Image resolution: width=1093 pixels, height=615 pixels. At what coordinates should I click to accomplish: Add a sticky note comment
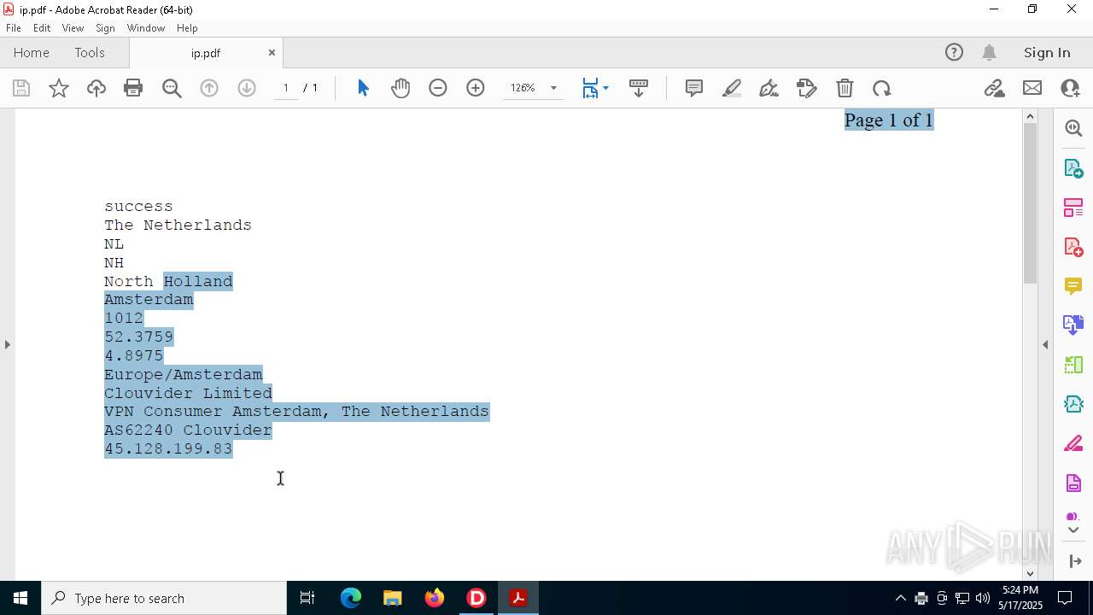694,88
